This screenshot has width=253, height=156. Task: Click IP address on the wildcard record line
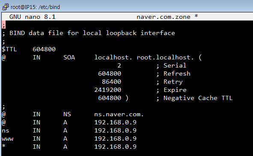tap(115, 147)
